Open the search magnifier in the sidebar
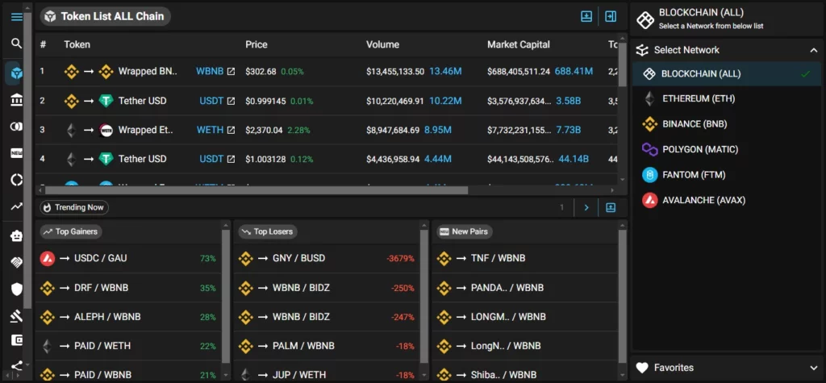 [x=17, y=44]
